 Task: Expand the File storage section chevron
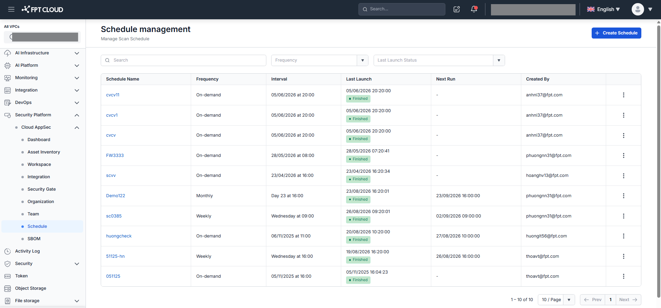point(77,301)
